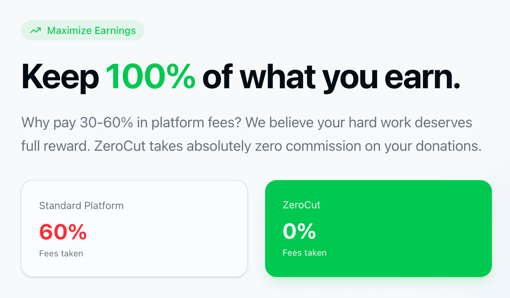Click the platform fees description paragraph
This screenshot has height=298, width=510.
click(251, 134)
